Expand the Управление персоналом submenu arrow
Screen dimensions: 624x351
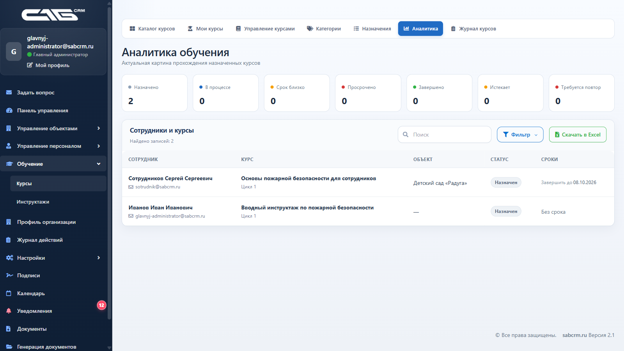coord(99,146)
